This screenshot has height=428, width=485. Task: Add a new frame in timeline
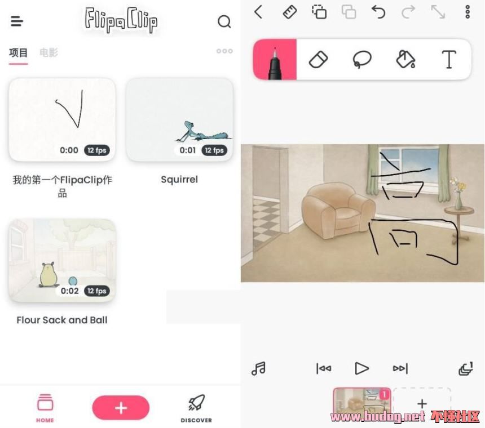pyautogui.click(x=422, y=404)
